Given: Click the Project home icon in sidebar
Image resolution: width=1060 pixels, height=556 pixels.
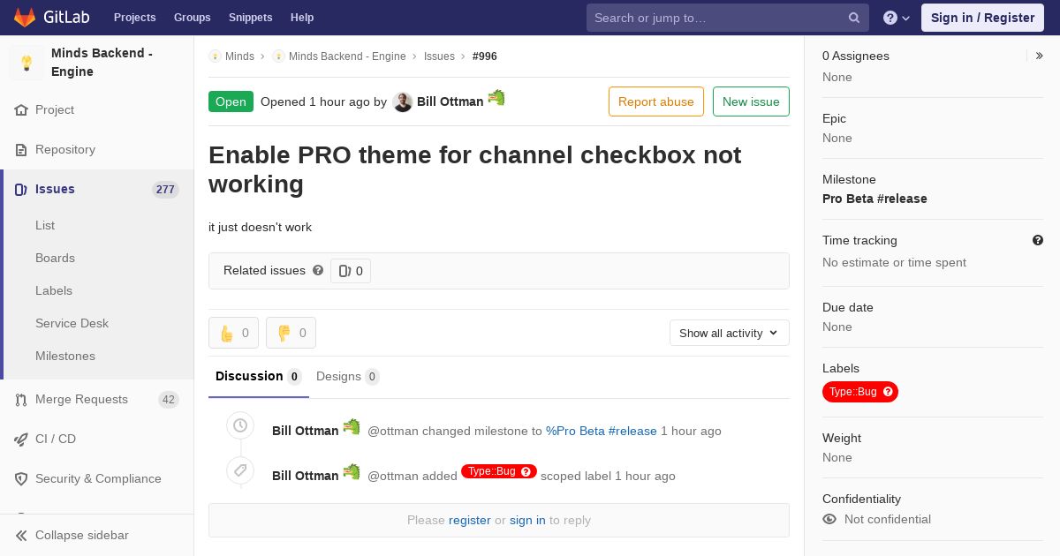Looking at the screenshot, I should click(x=21, y=110).
